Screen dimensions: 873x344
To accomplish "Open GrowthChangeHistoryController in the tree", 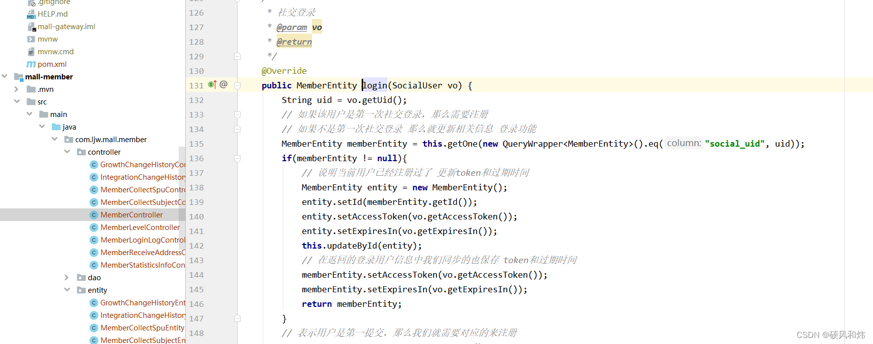I will coord(143,165).
